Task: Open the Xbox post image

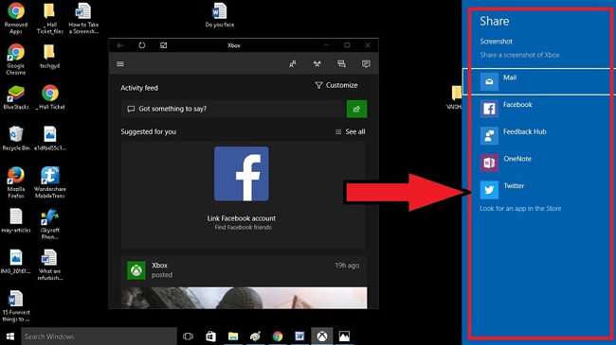Action: click(x=244, y=298)
